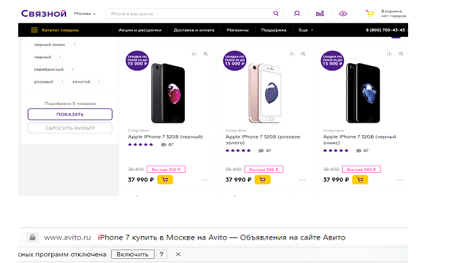The height and width of the screenshot is (263, 454).
Task: Select the золотой color filter
Action: click(x=82, y=81)
